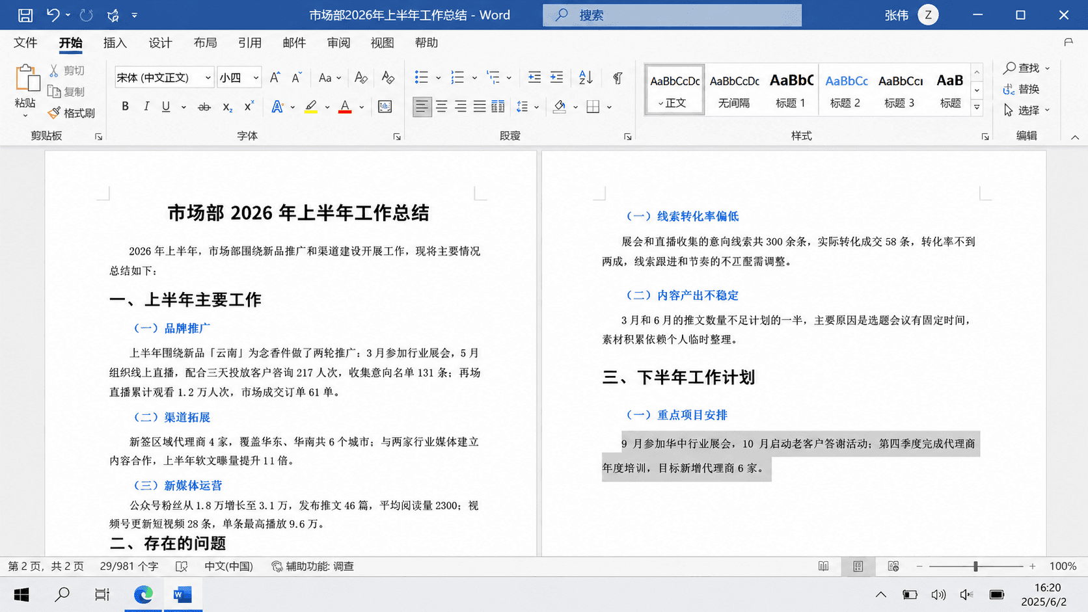Toggle strikethrough formatting
This screenshot has width=1088, height=612.
pyautogui.click(x=204, y=107)
